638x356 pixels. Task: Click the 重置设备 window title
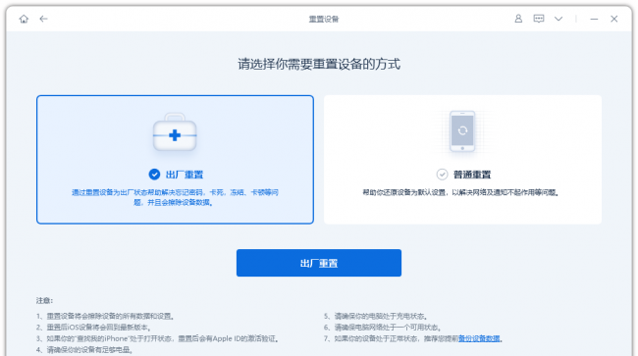[324, 19]
